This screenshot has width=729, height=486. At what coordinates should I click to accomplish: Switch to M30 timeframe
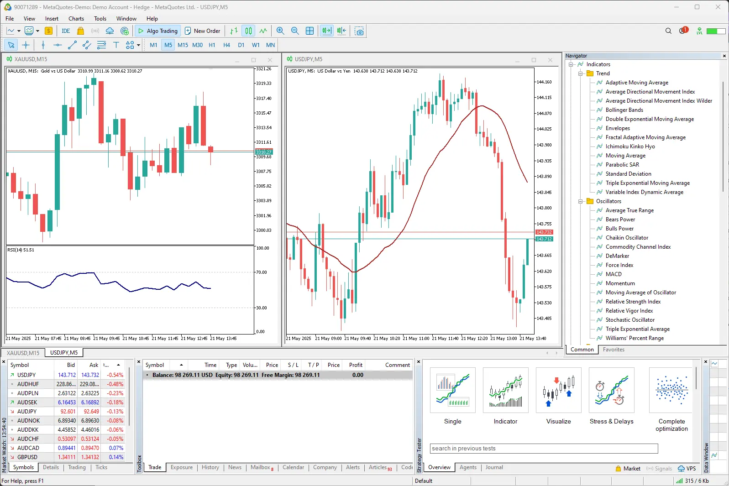click(197, 45)
